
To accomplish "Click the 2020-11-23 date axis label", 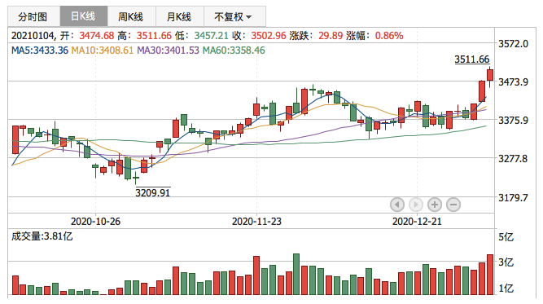I will 256,222.
